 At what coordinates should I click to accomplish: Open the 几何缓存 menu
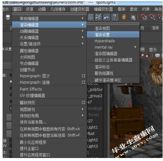[x=58, y=9]
